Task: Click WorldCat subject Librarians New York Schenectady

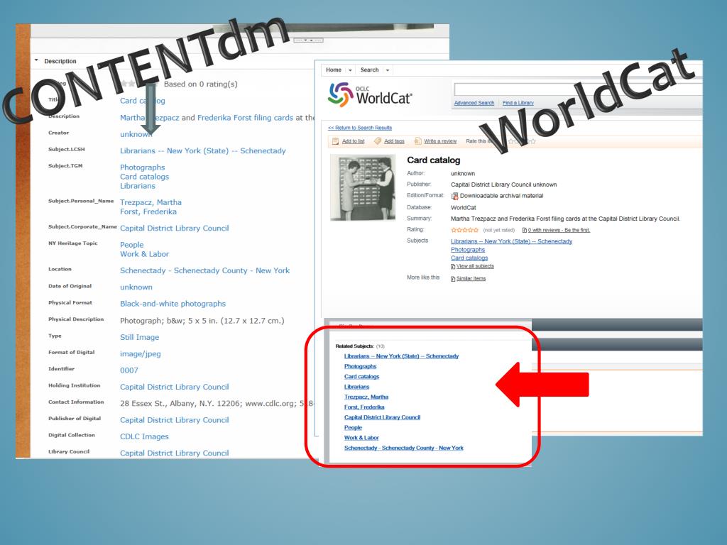Action: coord(511,241)
